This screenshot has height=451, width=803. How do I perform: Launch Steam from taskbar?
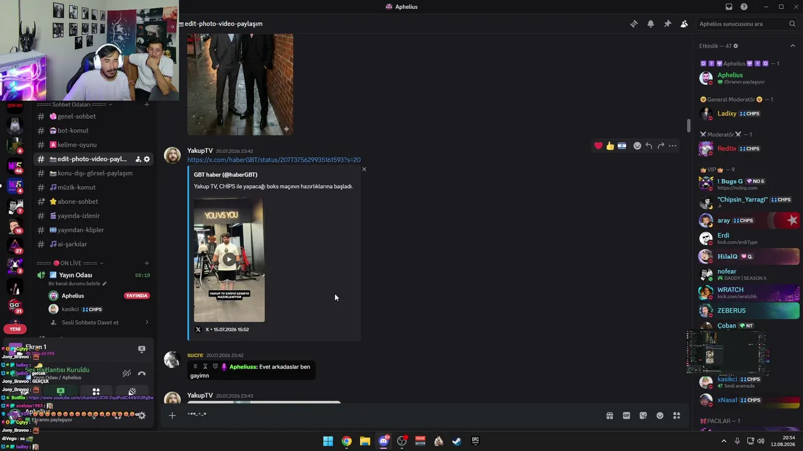click(457, 442)
